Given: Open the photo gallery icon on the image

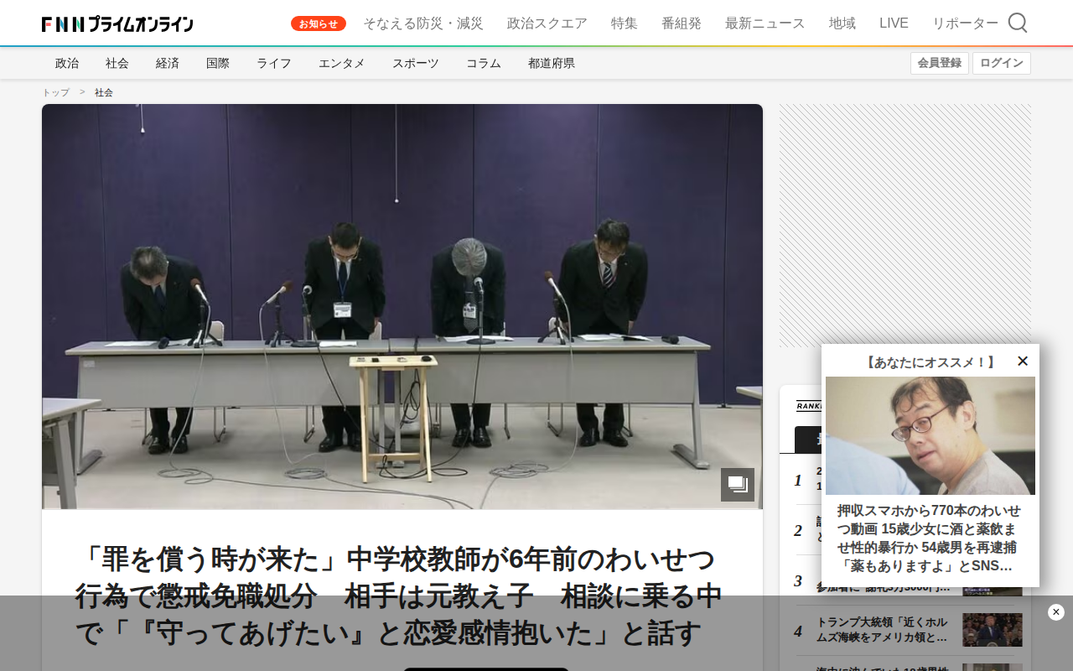Looking at the screenshot, I should point(738,484).
